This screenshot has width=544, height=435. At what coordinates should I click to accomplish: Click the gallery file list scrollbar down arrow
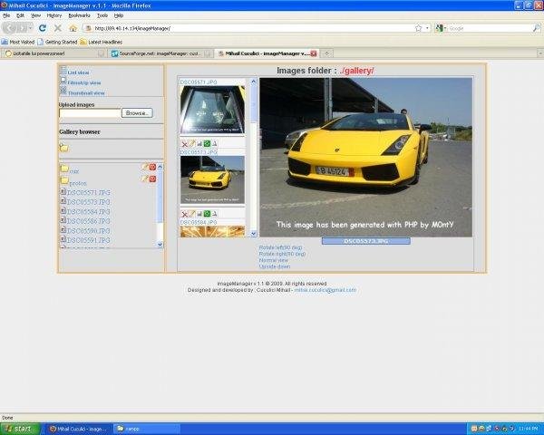click(x=160, y=245)
